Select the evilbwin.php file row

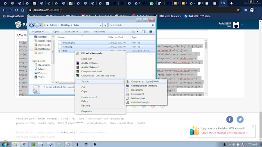point(106,43)
